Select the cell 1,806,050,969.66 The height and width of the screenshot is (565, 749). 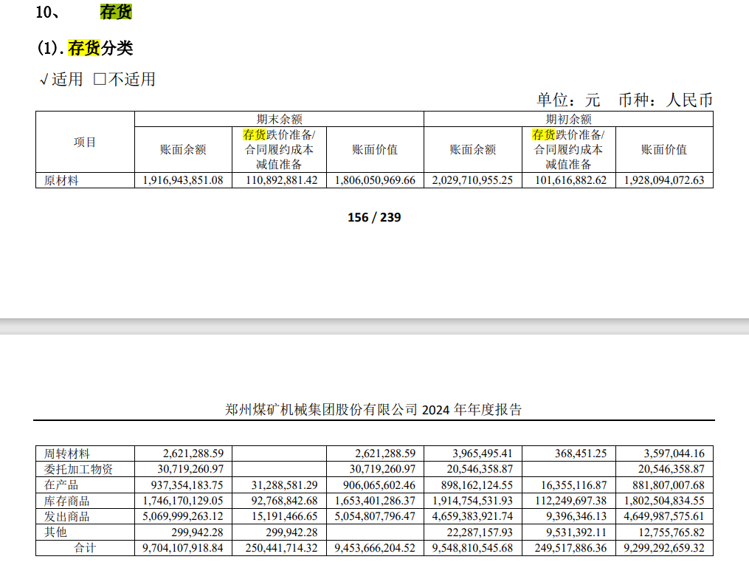375,180
